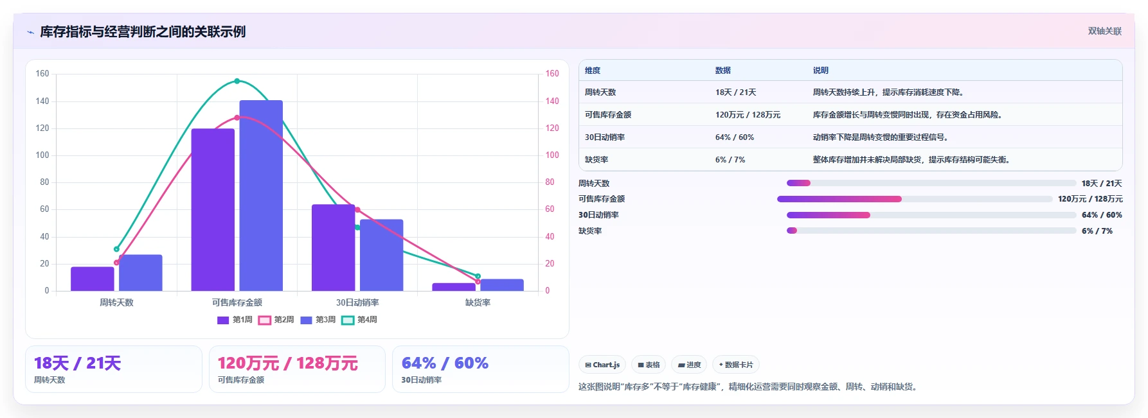Click the 表格 tag chip
Screen dimensions: 1148x418
tap(649, 365)
